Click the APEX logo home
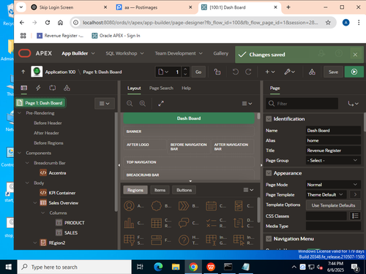 click(35, 53)
